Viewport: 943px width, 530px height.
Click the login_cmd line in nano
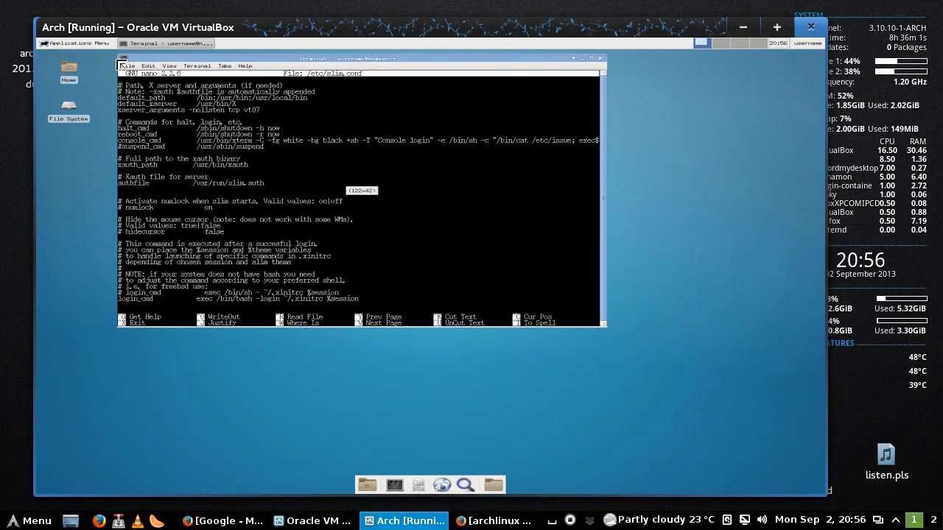point(238,299)
